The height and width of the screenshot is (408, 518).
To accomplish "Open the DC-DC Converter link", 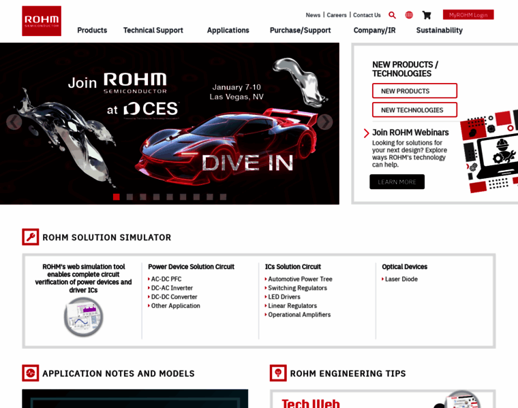I will tap(174, 297).
